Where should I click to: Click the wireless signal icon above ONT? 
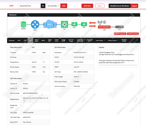100,22
